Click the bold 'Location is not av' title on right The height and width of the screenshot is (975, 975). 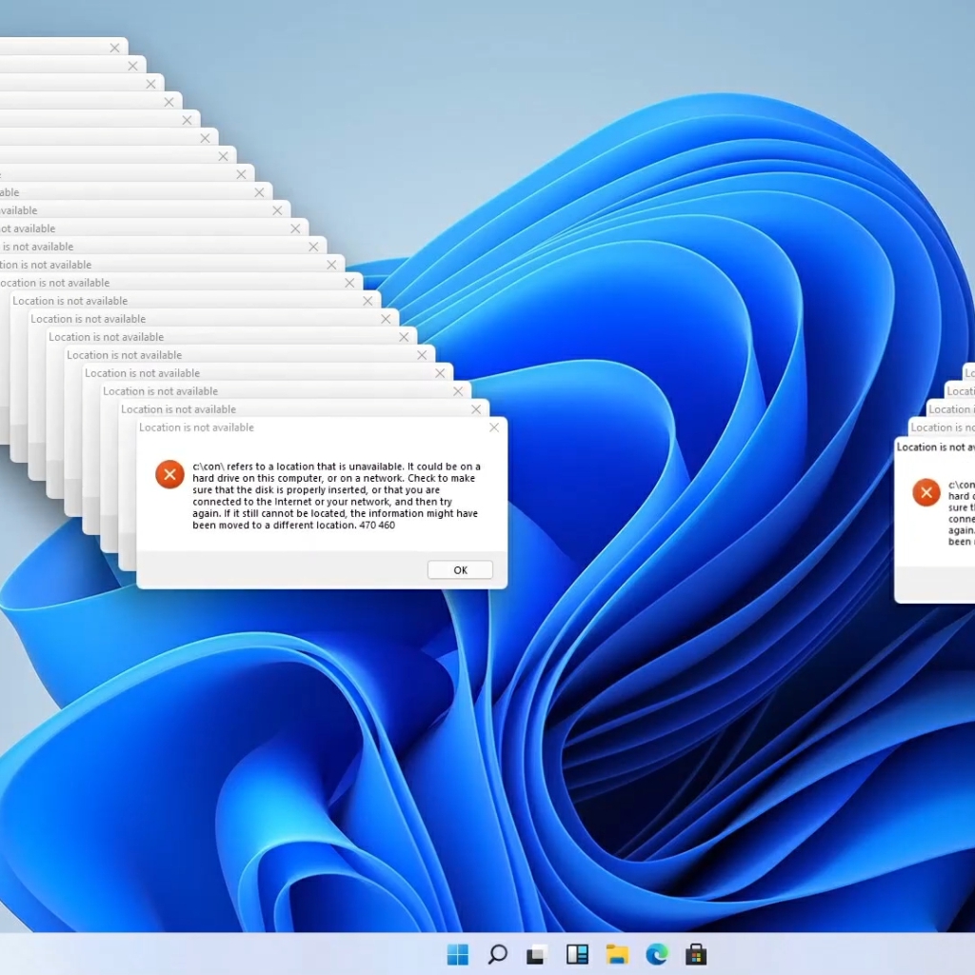coord(935,447)
